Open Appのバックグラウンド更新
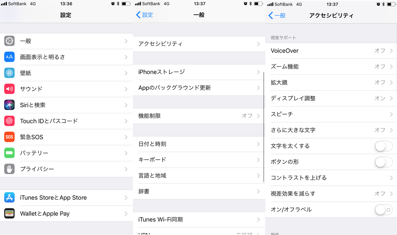Image resolution: width=397 pixels, height=235 pixels. pos(199,88)
